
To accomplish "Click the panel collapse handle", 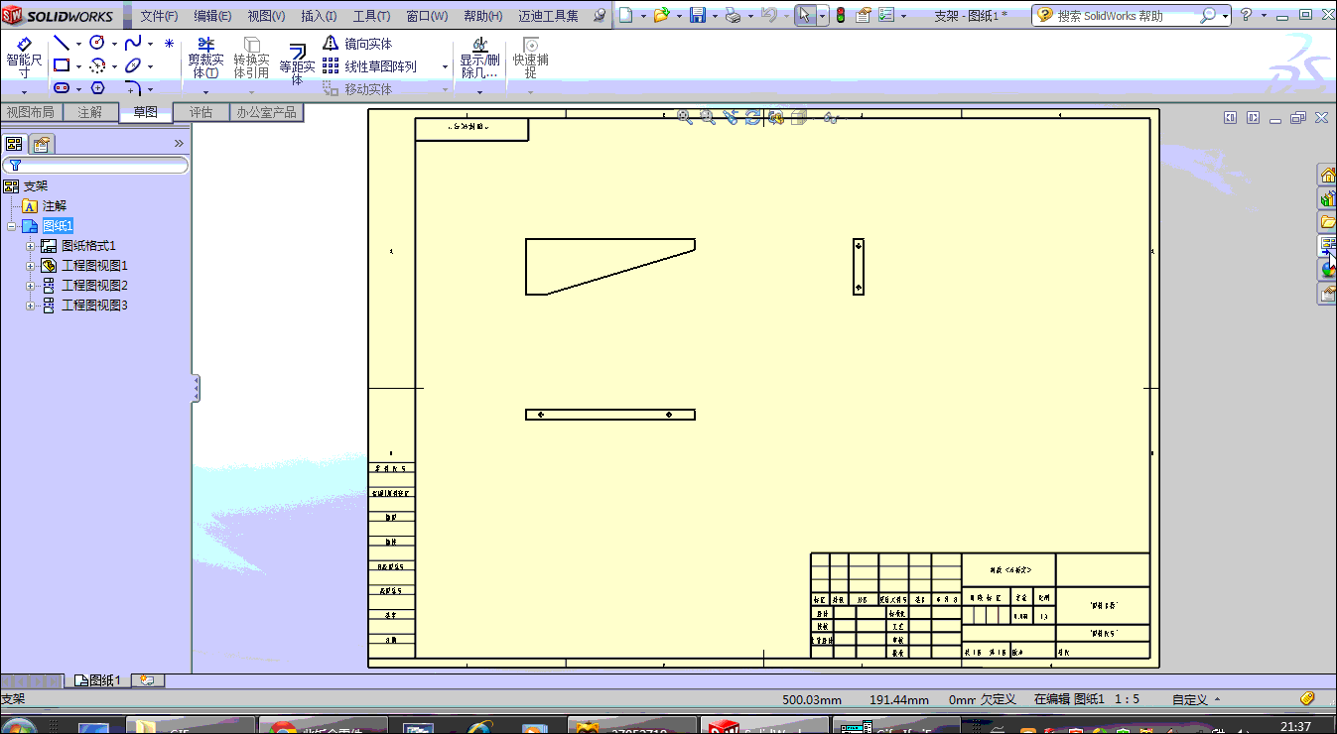I will tap(197, 388).
